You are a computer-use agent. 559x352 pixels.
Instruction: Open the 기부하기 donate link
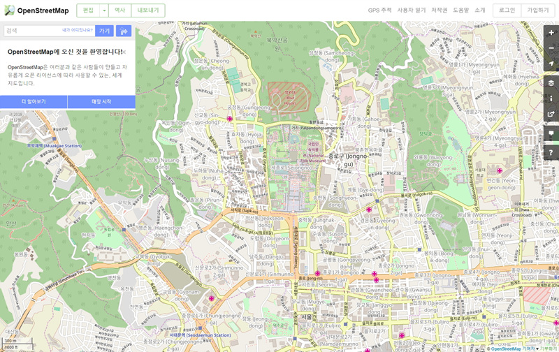pyautogui.click(x=549, y=349)
